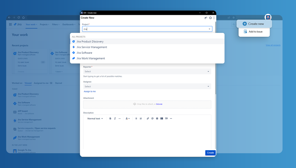Click browser forward arrow
This screenshot has height=168, width=296.
click(14, 17)
